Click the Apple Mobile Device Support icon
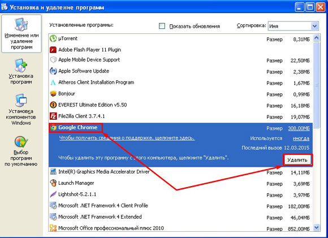Screen dimensions: 328x238 (x=53, y=60)
